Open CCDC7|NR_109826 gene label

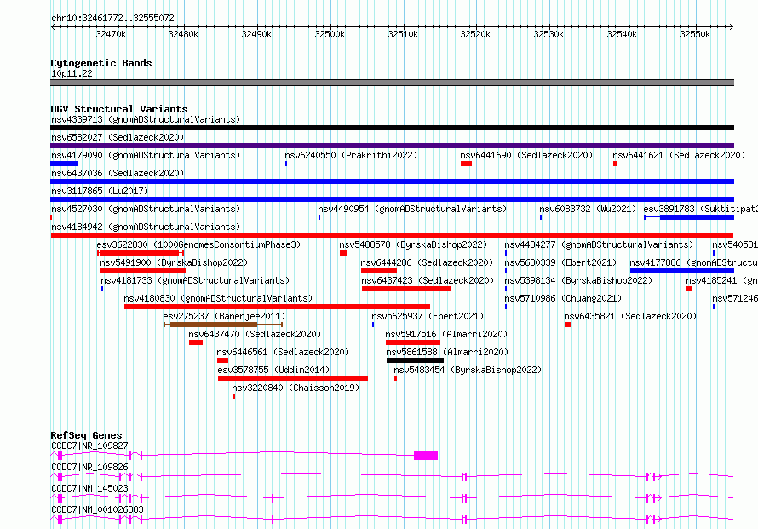click(89, 467)
